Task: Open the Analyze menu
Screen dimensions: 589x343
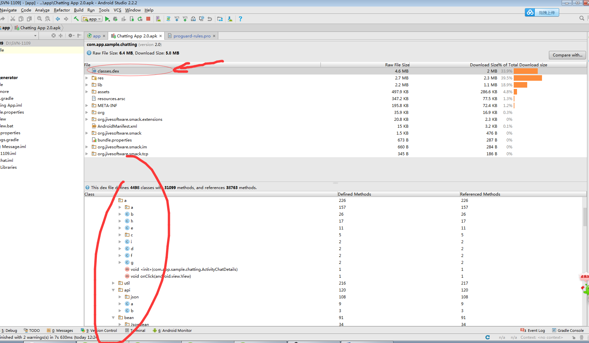Action: click(42, 10)
